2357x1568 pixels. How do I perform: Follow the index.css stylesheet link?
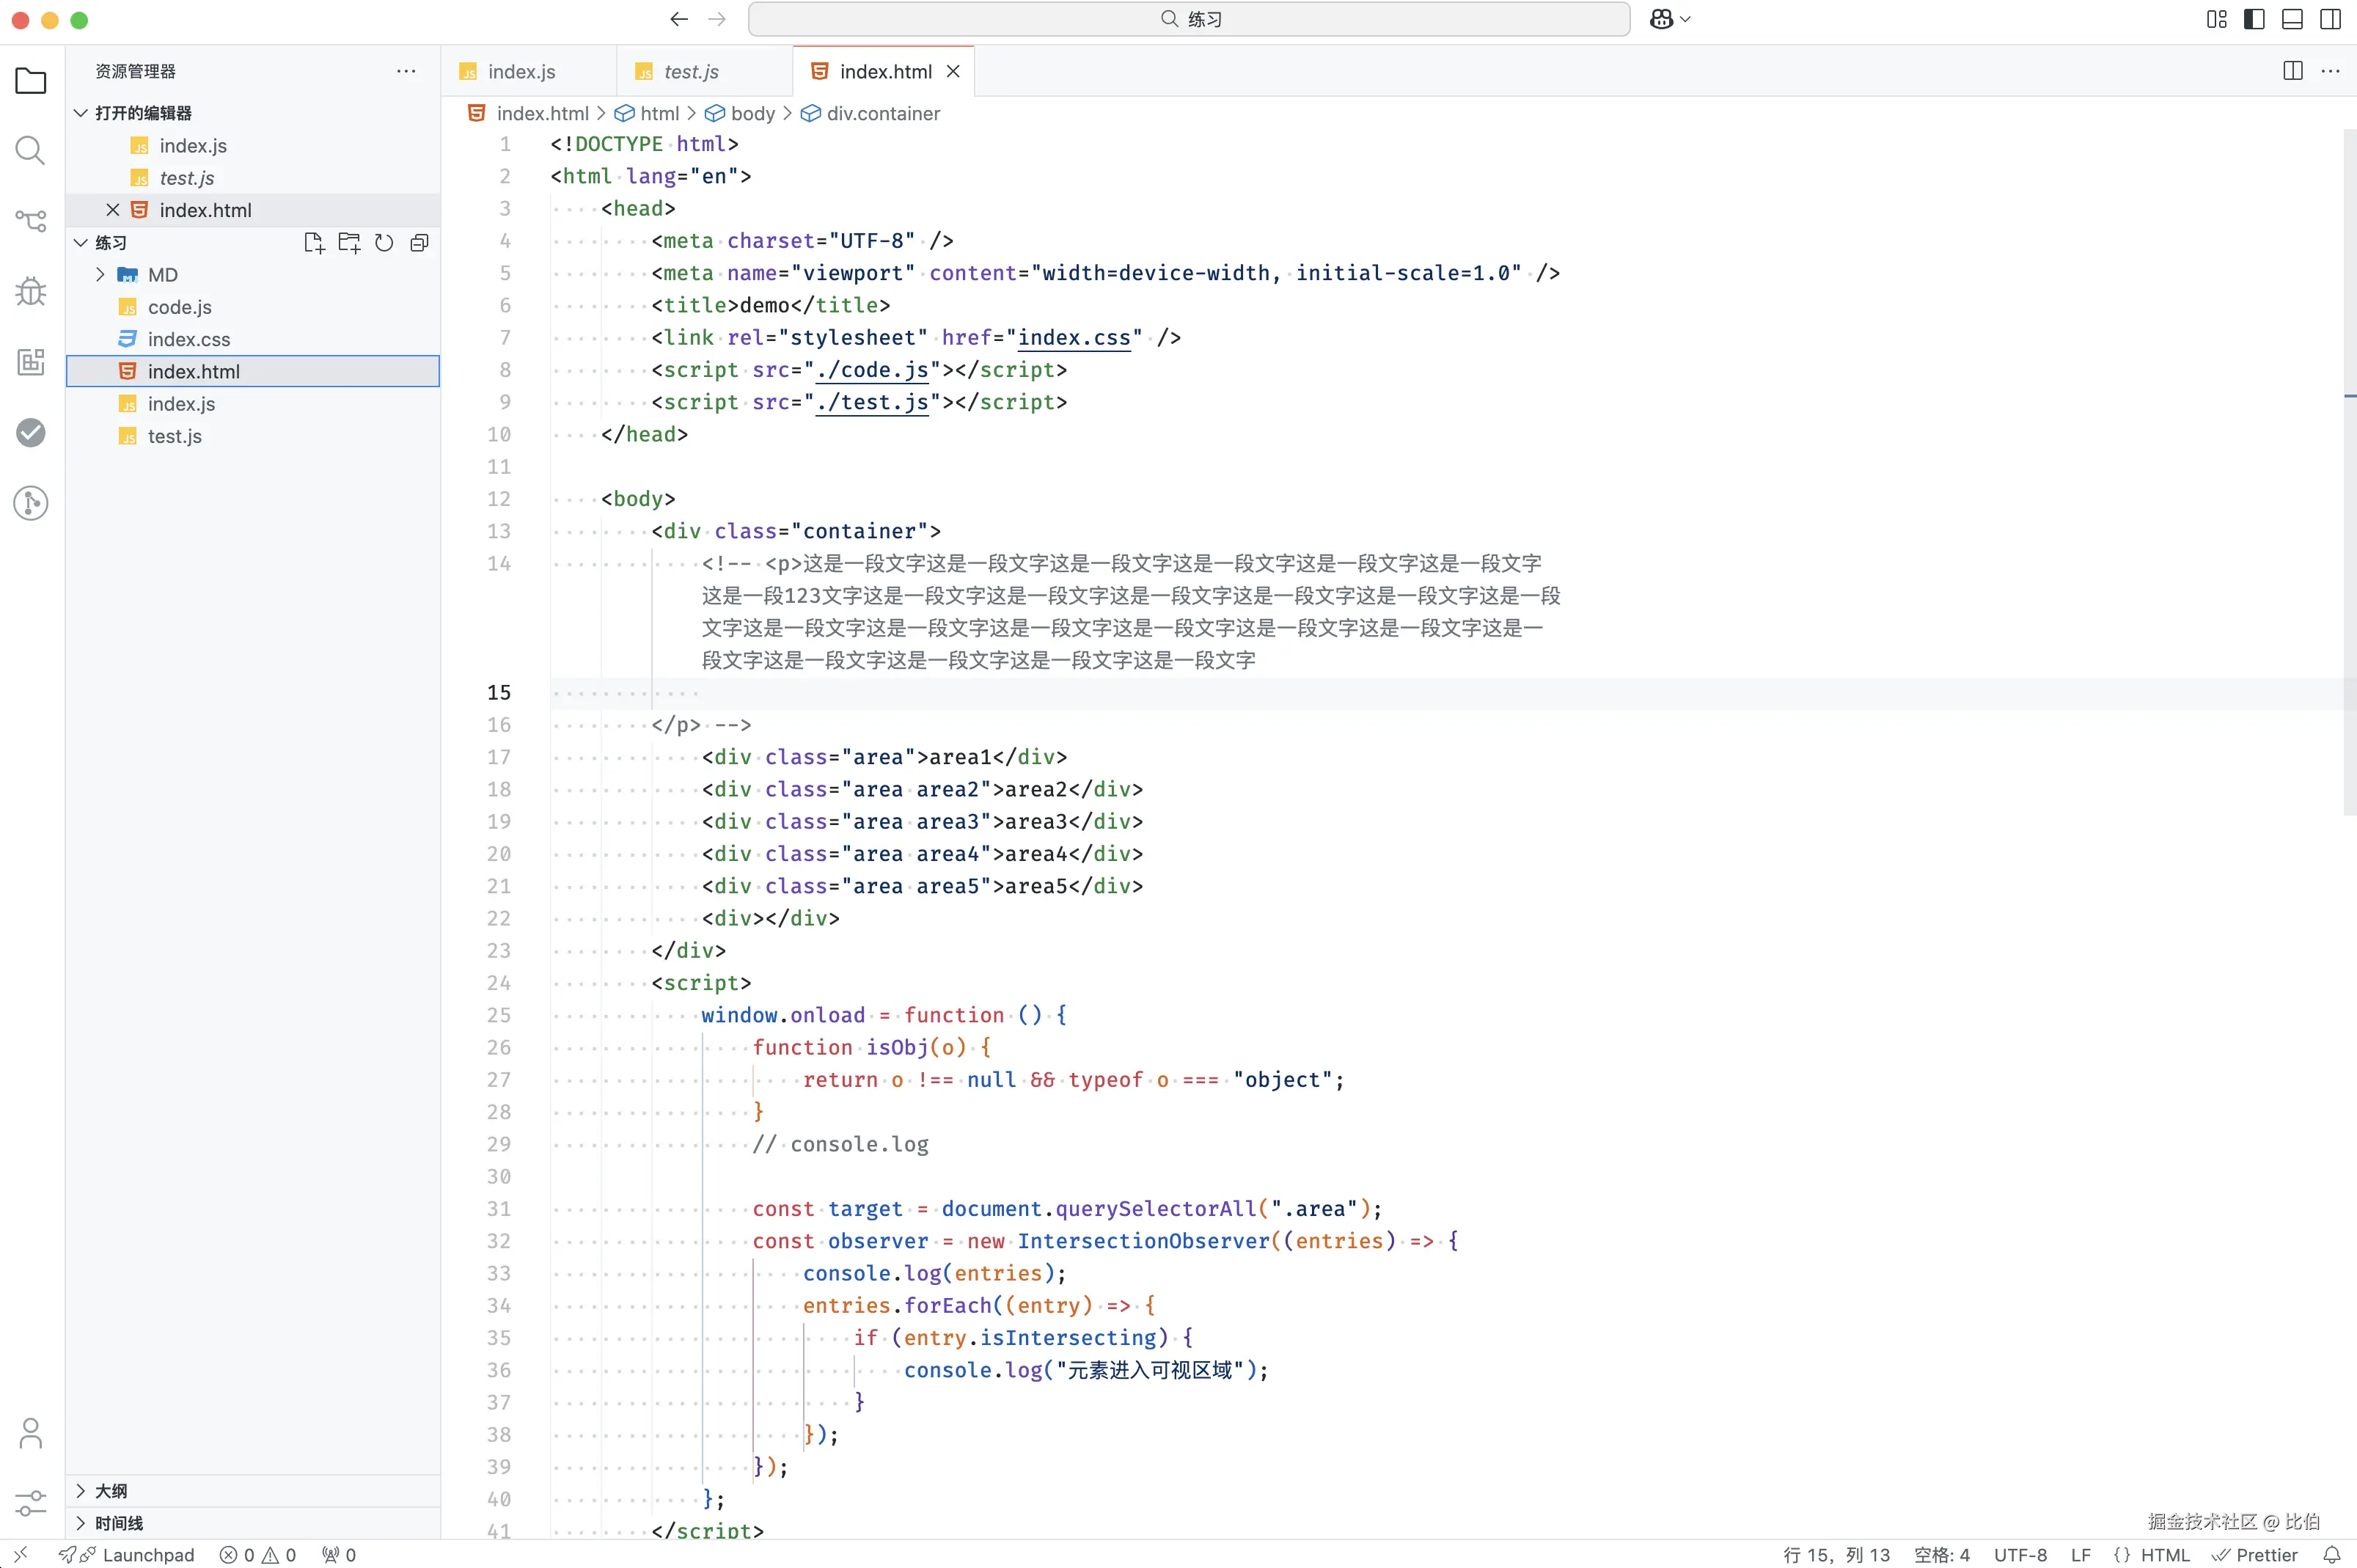click(1074, 338)
